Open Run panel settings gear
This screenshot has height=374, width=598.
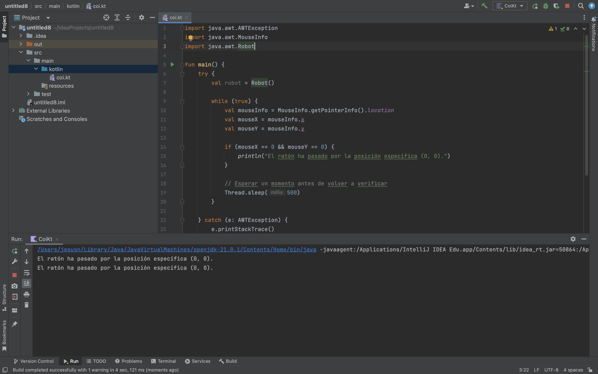click(573, 239)
